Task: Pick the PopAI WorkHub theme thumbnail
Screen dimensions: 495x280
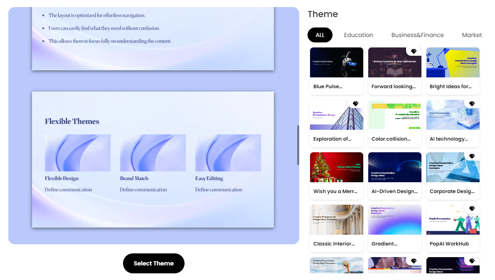Action: coord(453,220)
